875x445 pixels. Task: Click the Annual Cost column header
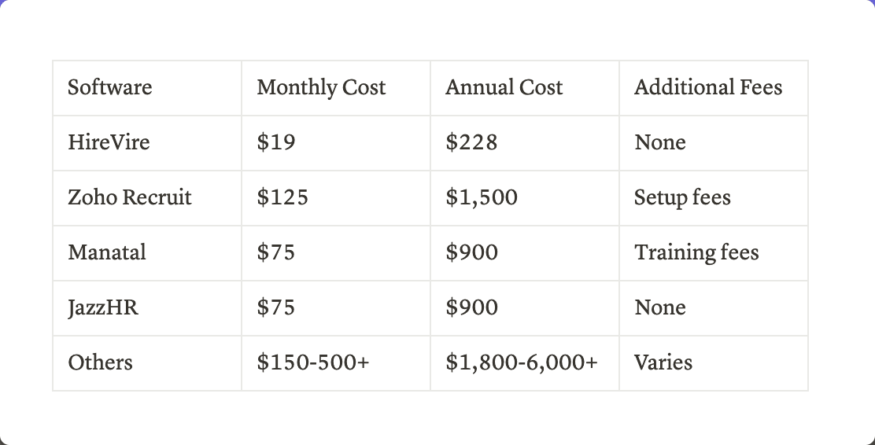pos(504,87)
